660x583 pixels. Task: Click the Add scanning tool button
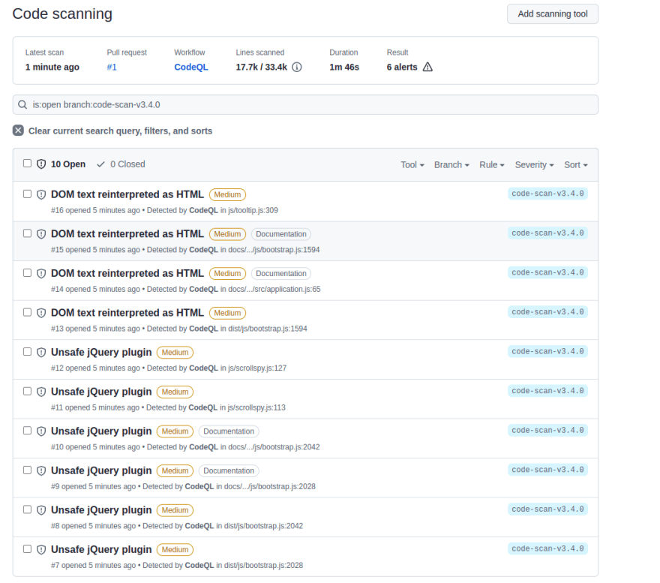pyautogui.click(x=553, y=14)
